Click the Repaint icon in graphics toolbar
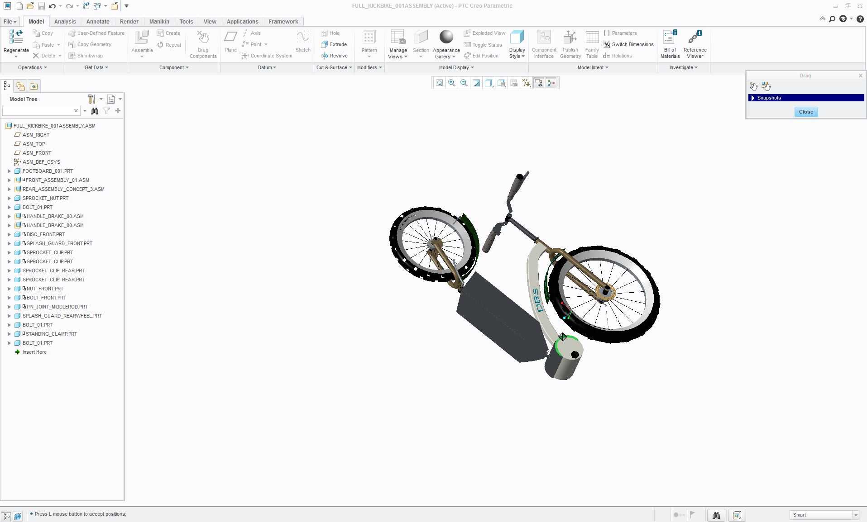Viewport: 867px width, 522px height. (x=476, y=83)
